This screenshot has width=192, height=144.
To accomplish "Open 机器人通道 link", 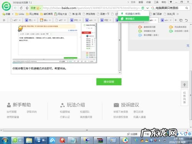I will (139, 117).
